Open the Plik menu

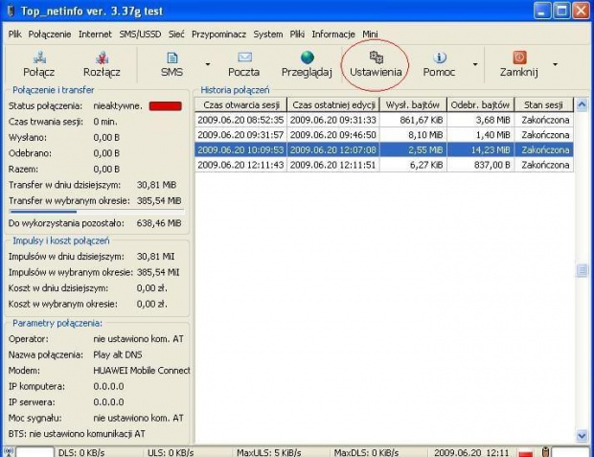tap(14, 34)
